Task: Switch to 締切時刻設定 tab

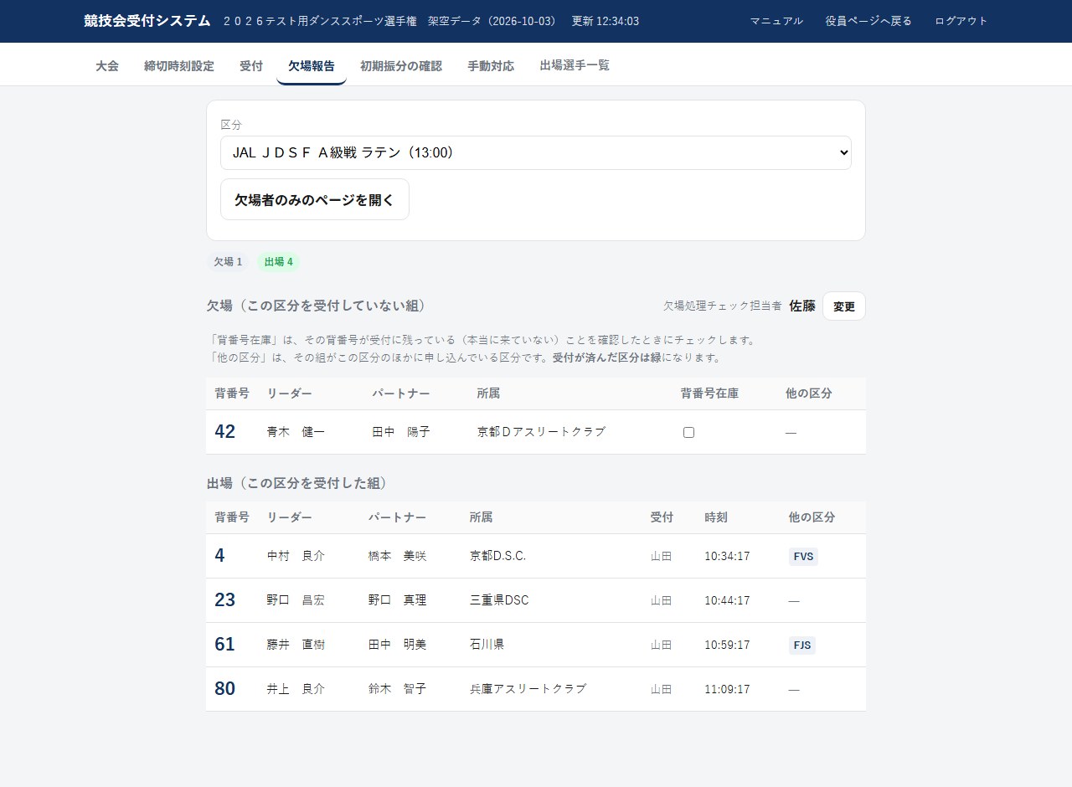Action: click(x=179, y=65)
